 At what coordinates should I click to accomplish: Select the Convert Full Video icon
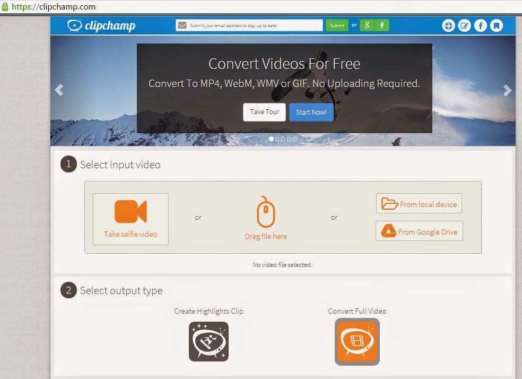click(x=357, y=341)
